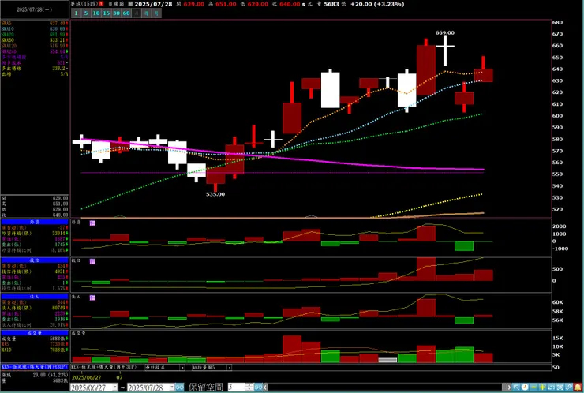Image resolution: width=584 pixels, height=393 pixels.
Task: Click GO button after the end date
Action: pyautogui.click(x=179, y=387)
